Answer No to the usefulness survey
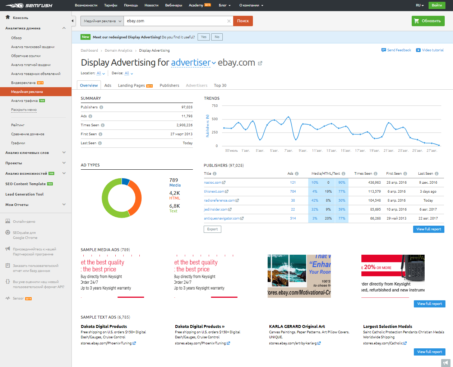This screenshot has height=367, width=453. 217,37
